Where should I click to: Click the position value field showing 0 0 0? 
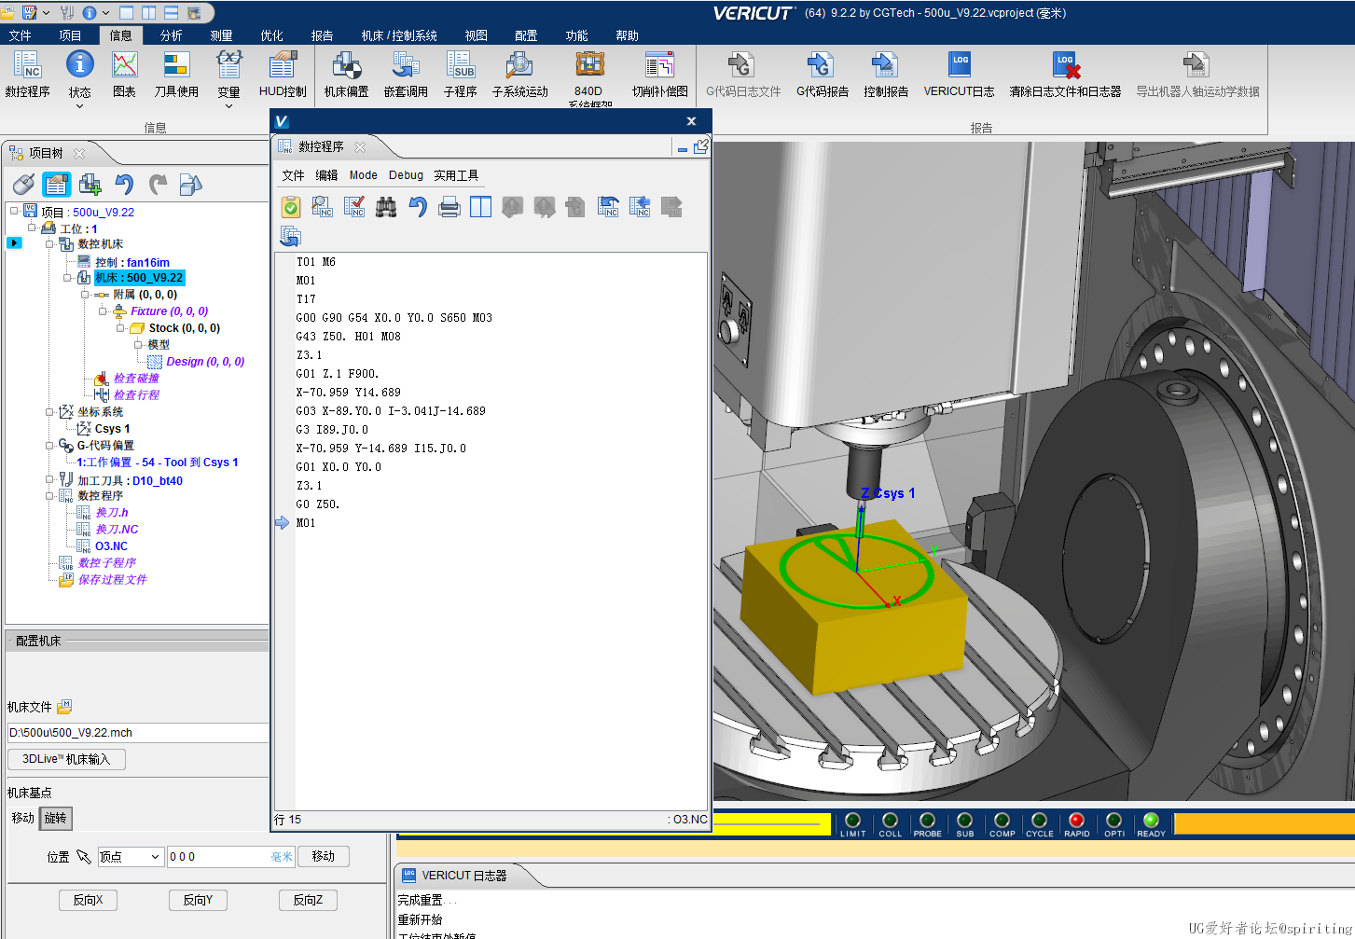[231, 857]
